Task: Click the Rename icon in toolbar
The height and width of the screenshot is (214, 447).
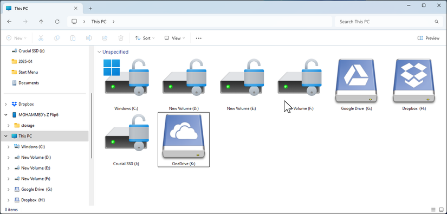Action: (89, 38)
